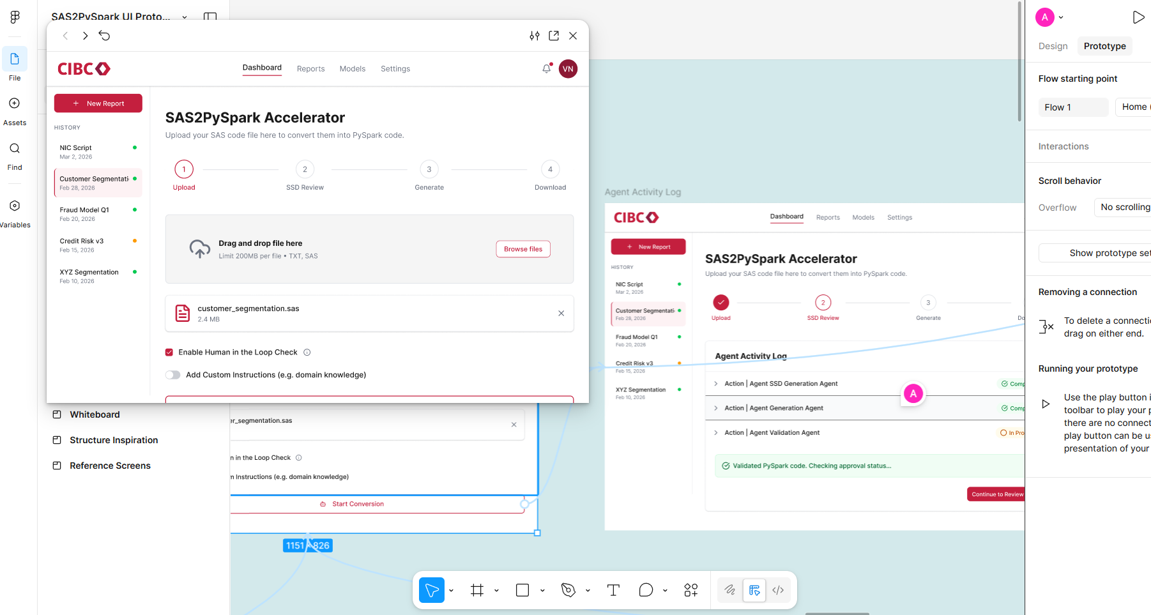
Task: Open the Variables panel
Action: click(x=14, y=206)
